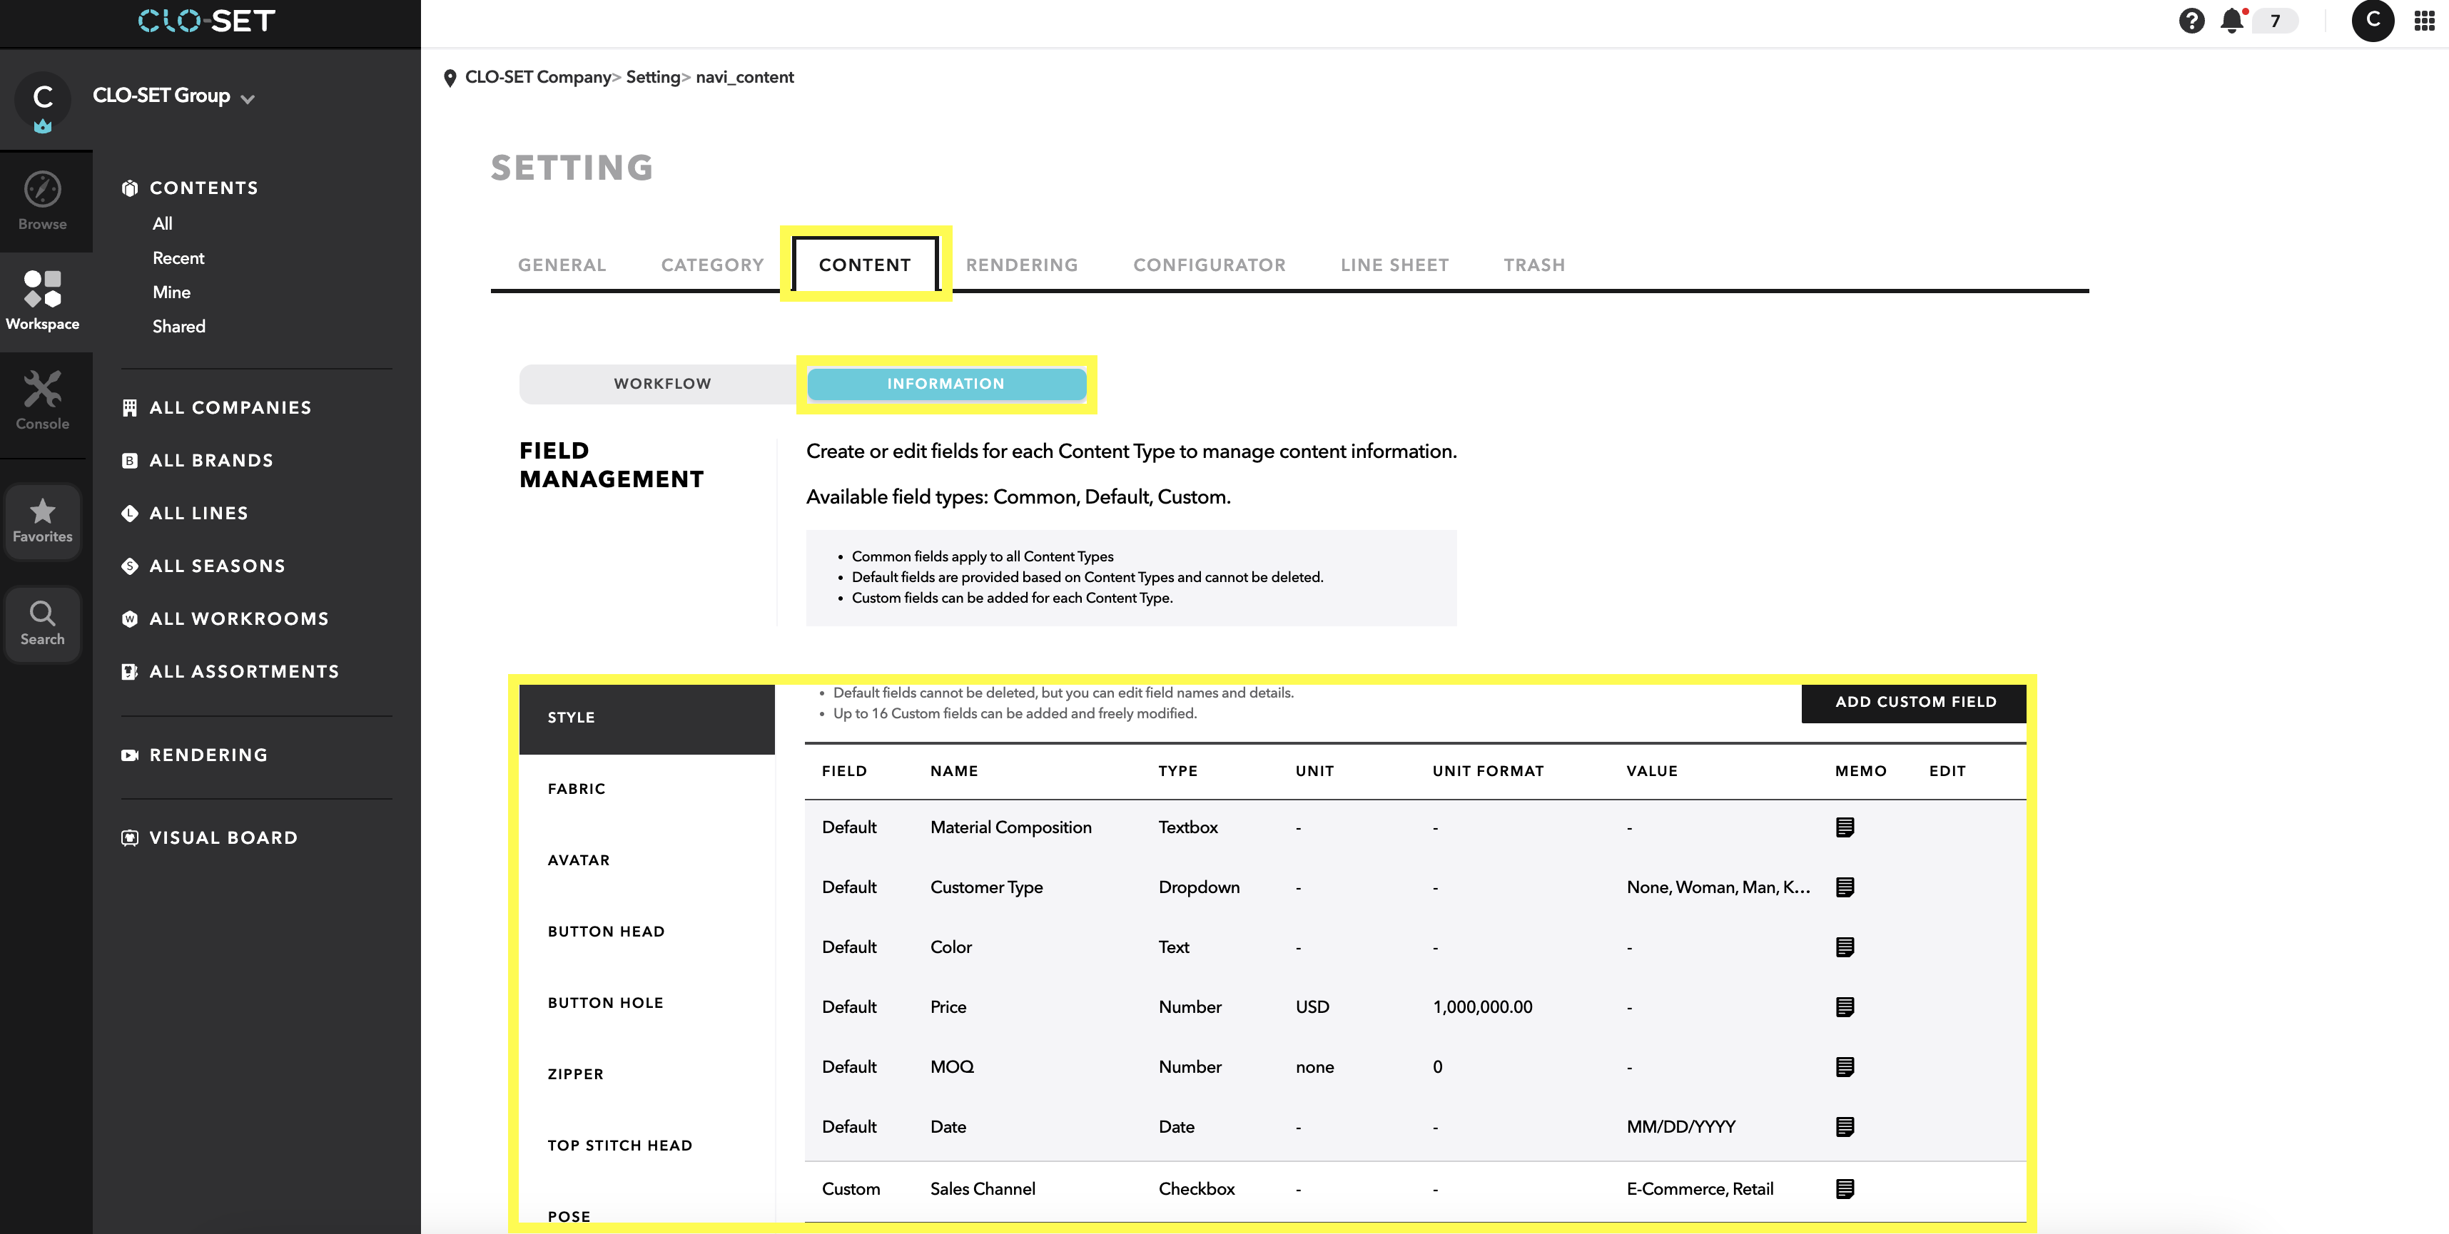Click the user avatar C in header
This screenshot has width=2449, height=1234.
point(2373,21)
